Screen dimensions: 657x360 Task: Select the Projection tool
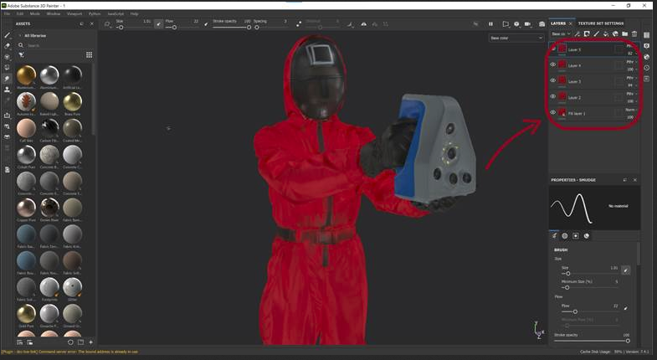(x=8, y=57)
